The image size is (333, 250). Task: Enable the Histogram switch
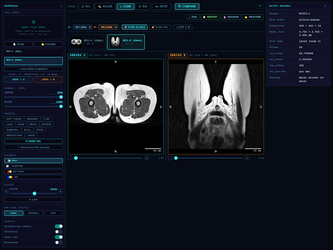coord(59,243)
